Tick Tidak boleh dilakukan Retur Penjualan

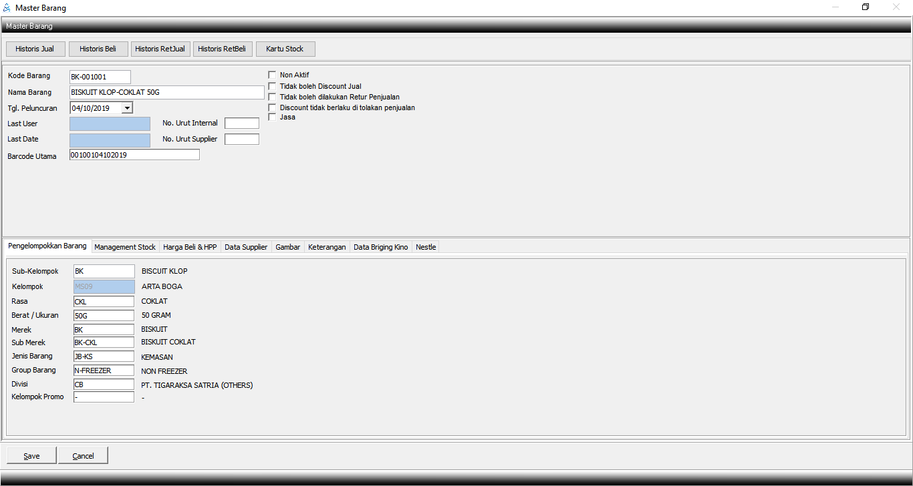click(272, 97)
